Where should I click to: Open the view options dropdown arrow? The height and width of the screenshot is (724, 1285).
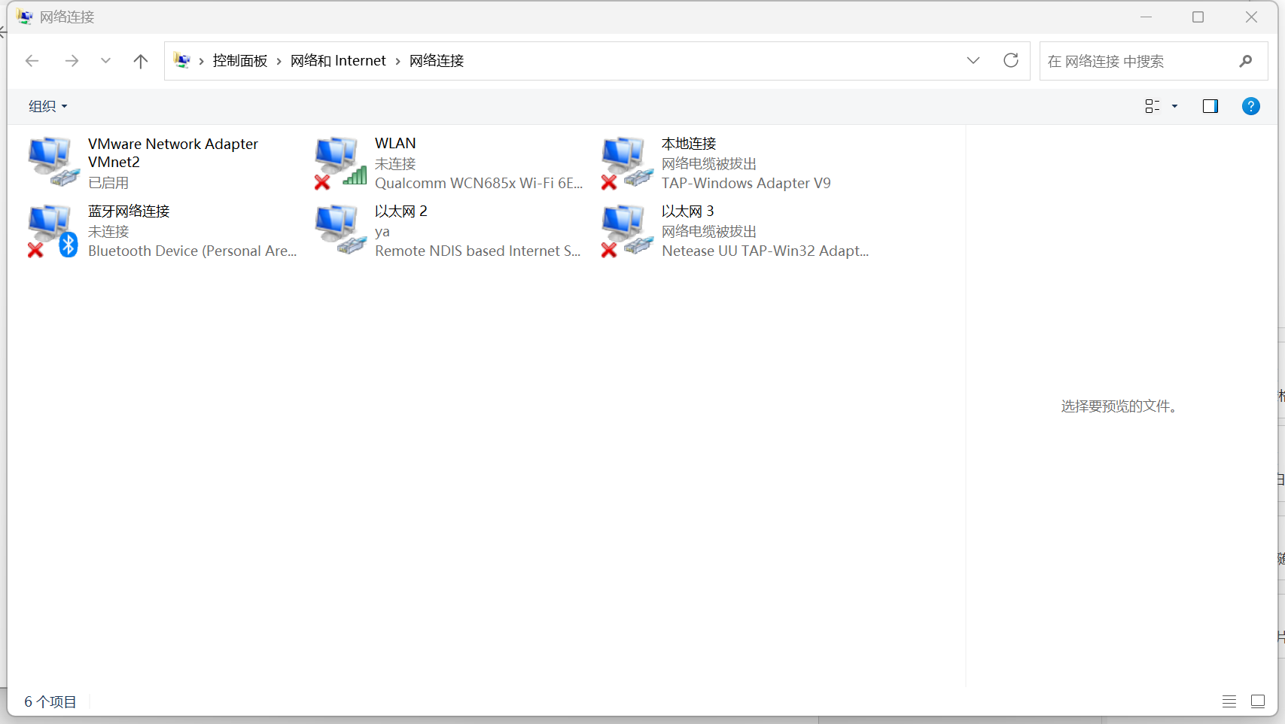1174,106
